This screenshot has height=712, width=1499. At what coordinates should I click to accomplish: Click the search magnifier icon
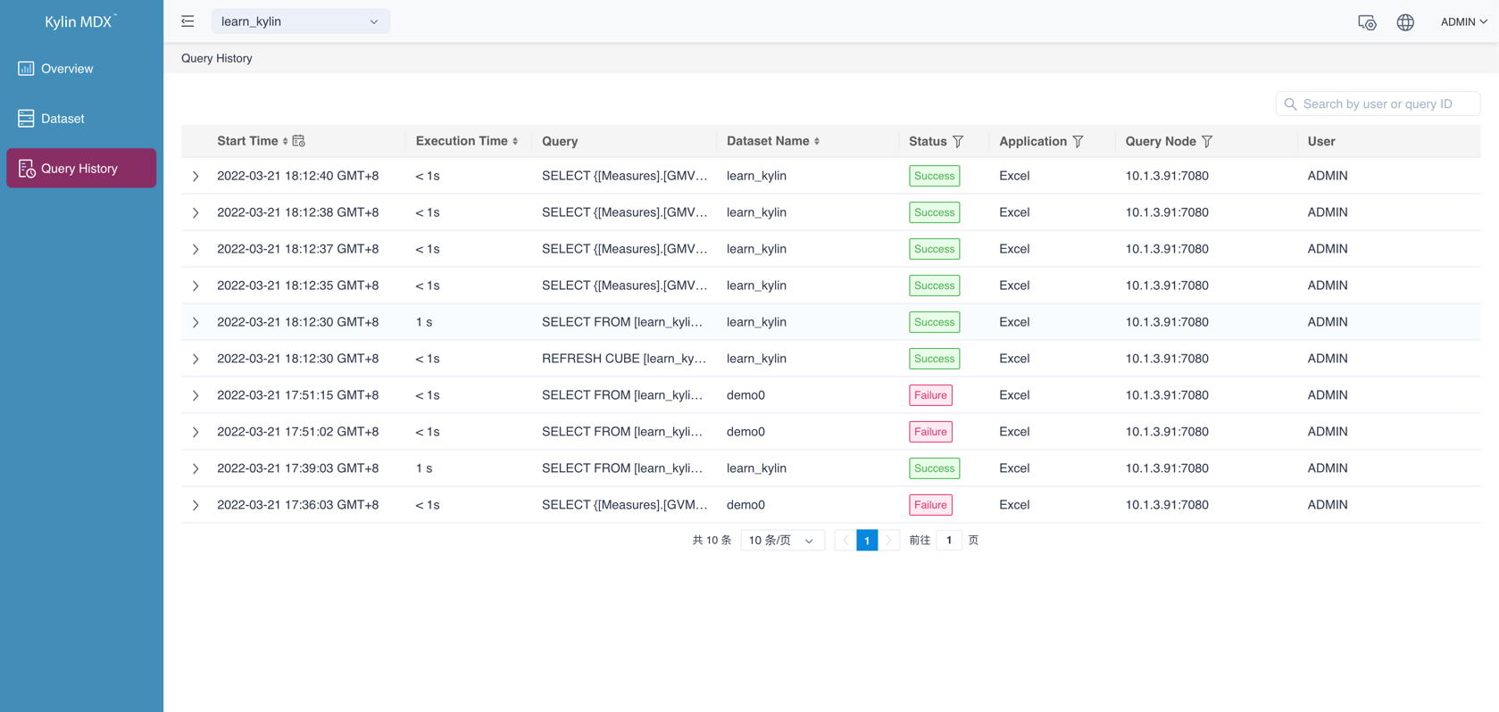click(1290, 104)
